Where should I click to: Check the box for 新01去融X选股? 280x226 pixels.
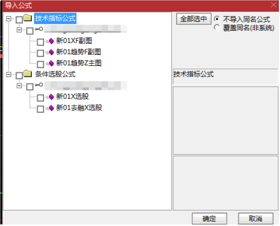(x=40, y=109)
